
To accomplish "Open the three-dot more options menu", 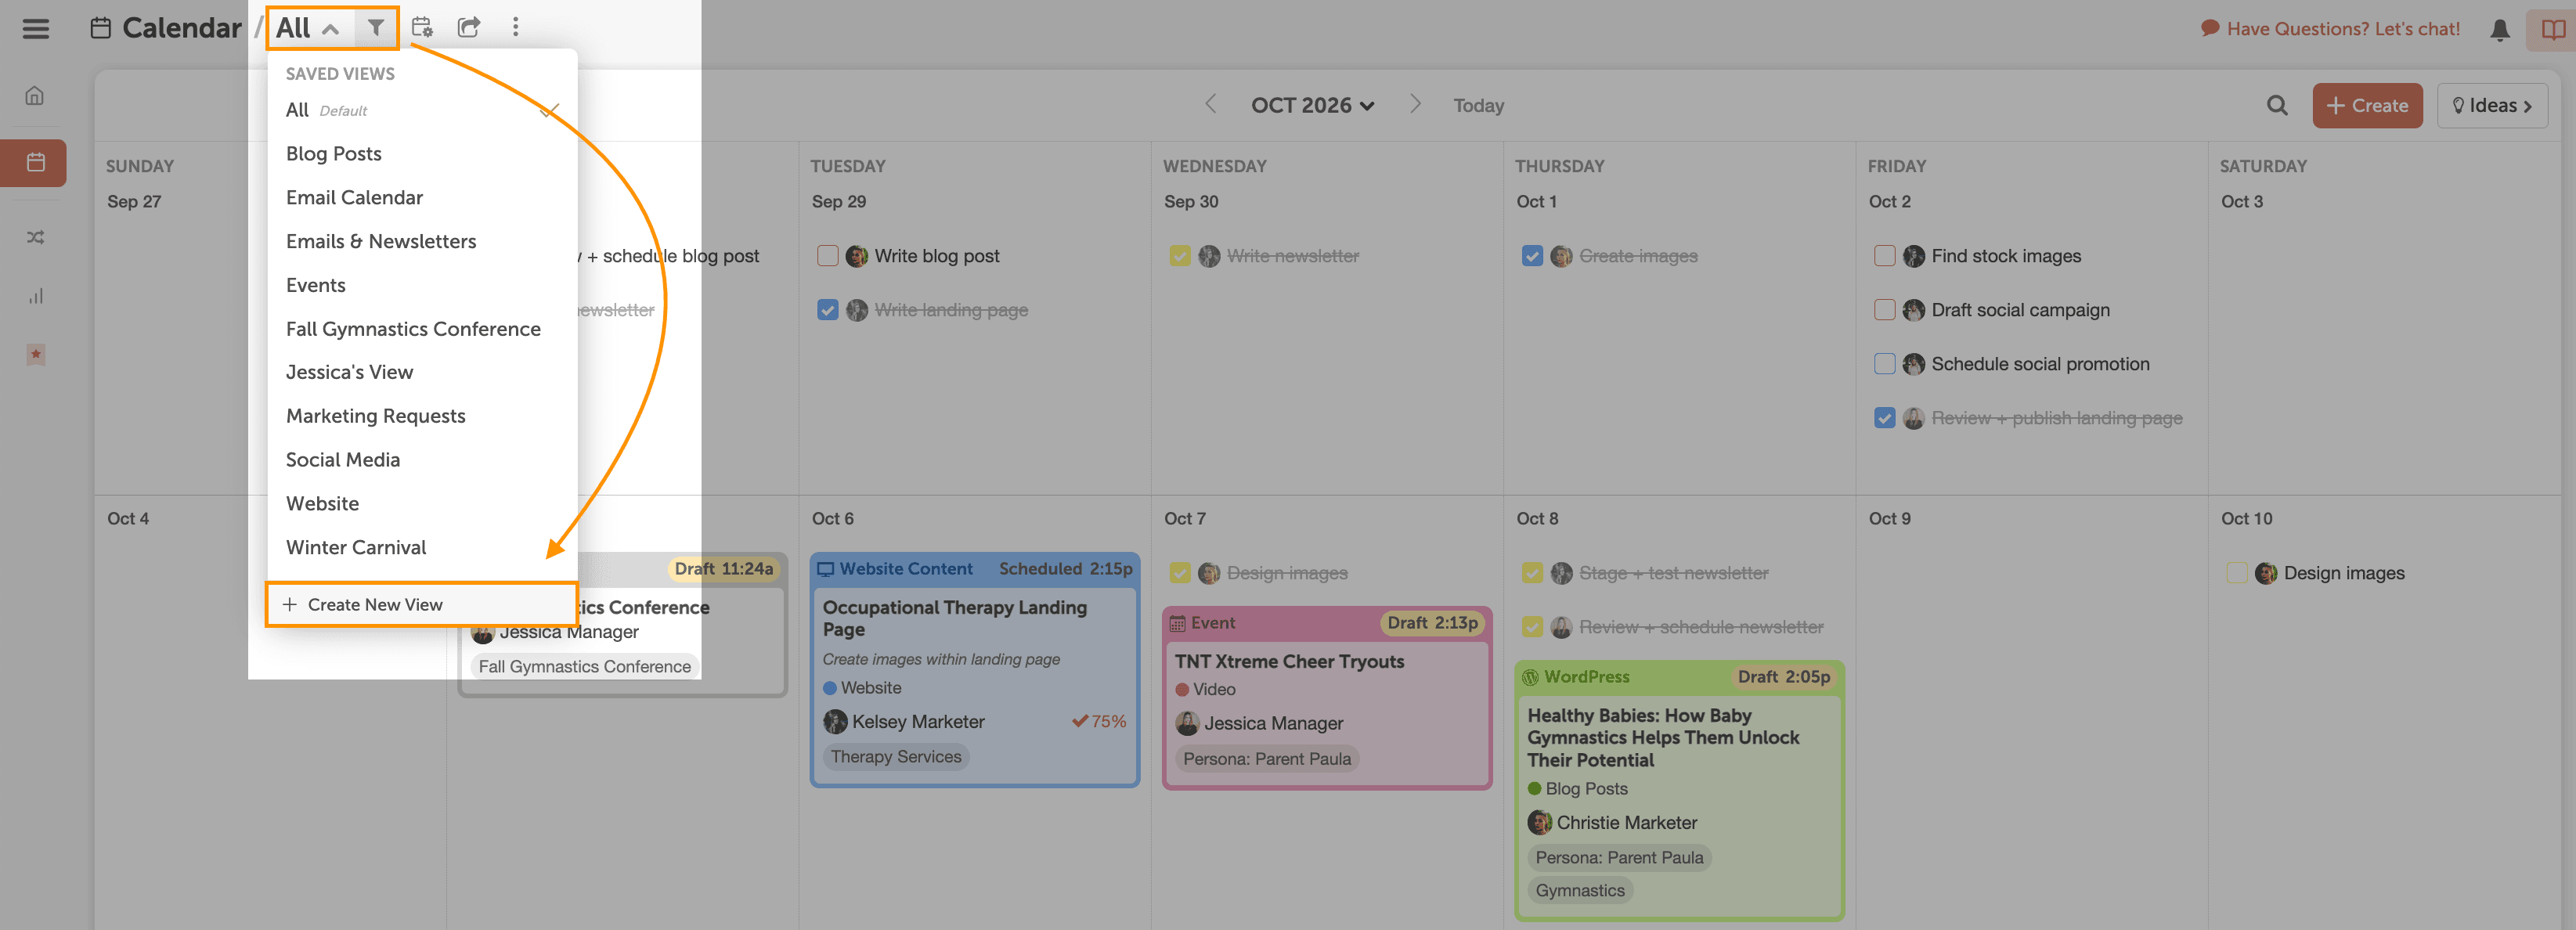I will tap(515, 28).
